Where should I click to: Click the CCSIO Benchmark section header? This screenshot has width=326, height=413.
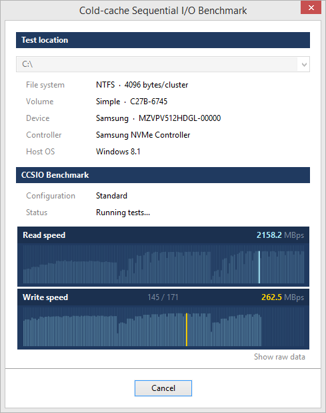(163, 175)
